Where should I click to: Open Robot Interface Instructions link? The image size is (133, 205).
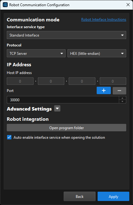tap(104, 20)
